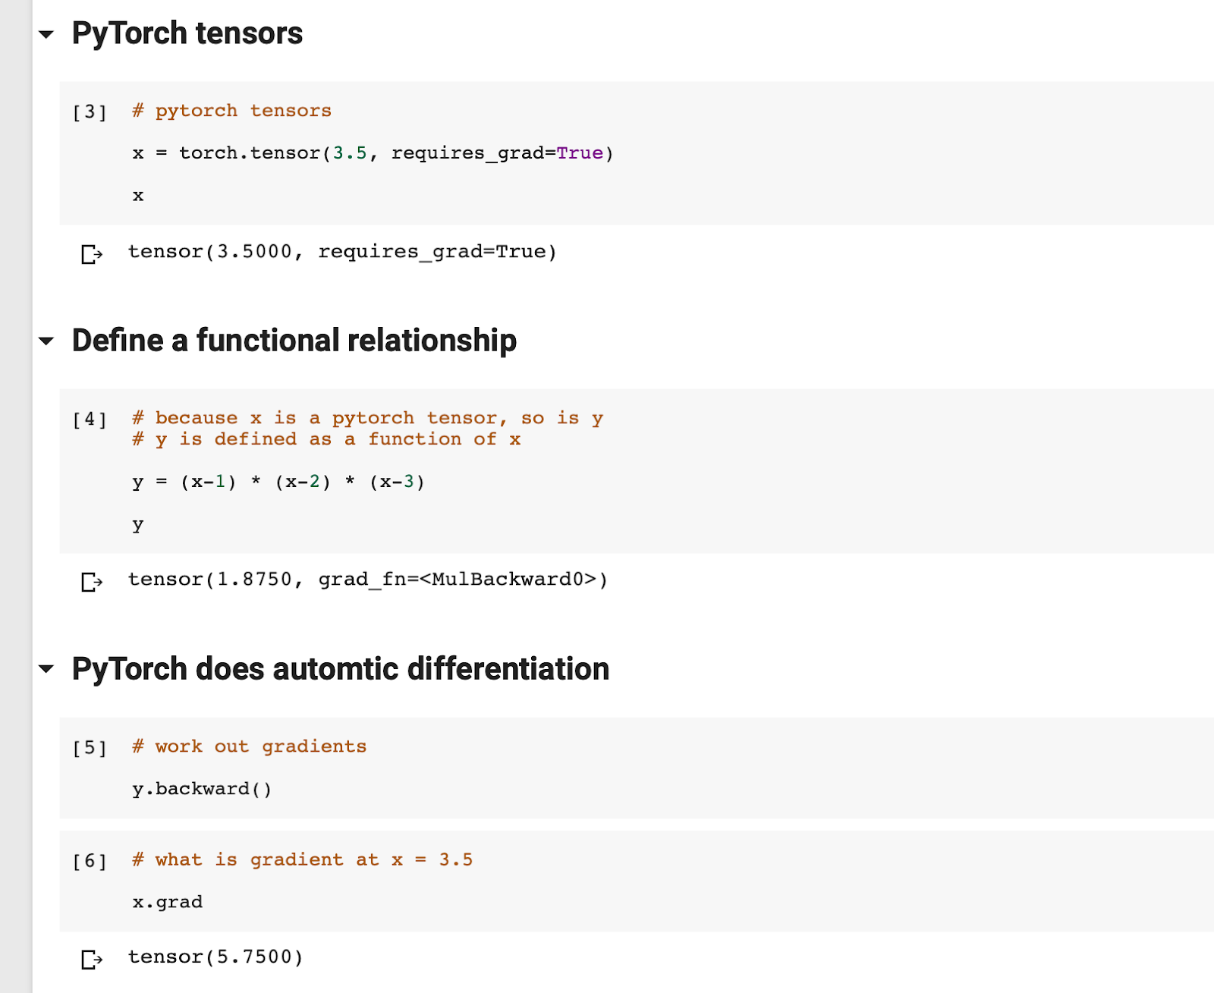The width and height of the screenshot is (1214, 993).
Task: Collapse the PyTorch tensors section
Action: (x=47, y=34)
